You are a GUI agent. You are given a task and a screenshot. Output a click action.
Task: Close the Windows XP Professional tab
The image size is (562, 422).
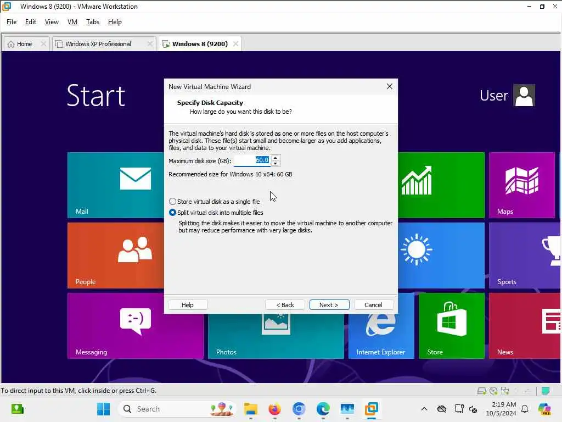[x=150, y=44]
